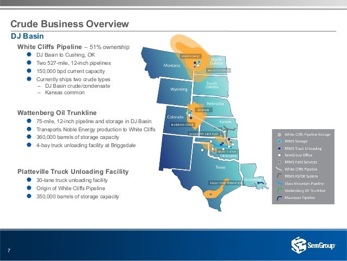Click the RRMS Truck Unloading legend dot

(x=280, y=148)
